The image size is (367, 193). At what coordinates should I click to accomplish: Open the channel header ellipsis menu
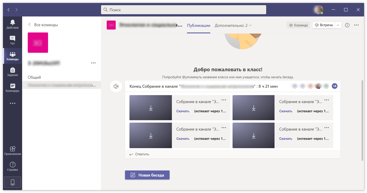click(x=356, y=25)
